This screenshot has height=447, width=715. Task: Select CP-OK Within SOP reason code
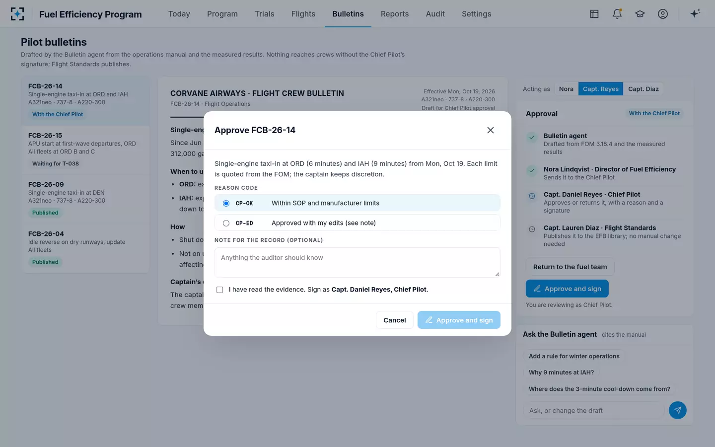(357, 203)
